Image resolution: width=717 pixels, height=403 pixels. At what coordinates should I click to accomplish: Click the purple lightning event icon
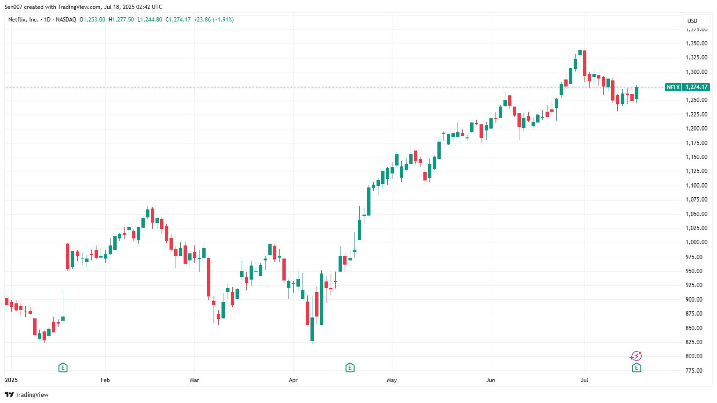coord(636,356)
